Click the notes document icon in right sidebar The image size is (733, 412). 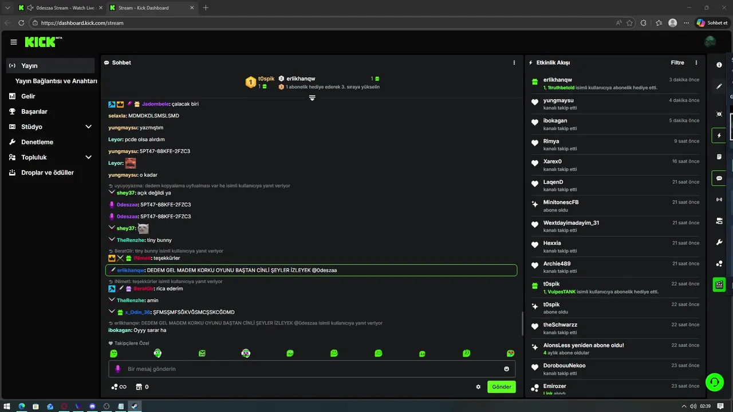pos(719,157)
